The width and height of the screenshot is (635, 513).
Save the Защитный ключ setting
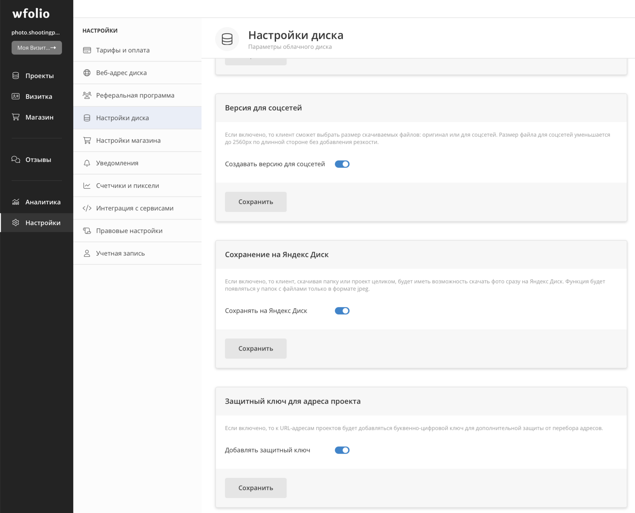point(256,488)
